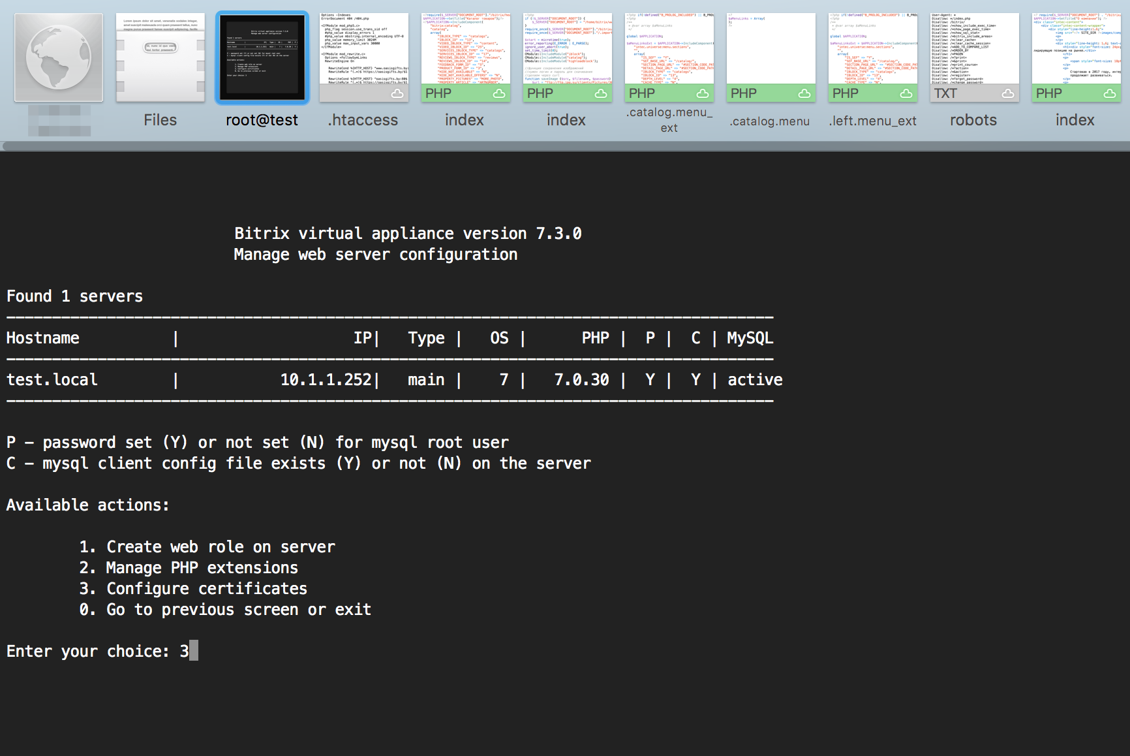
Task: Select the .left.menu_ext tab label
Action: tap(872, 121)
